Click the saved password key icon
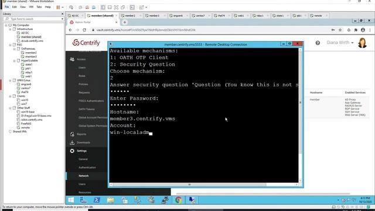Screen dimensions: 375x211 point(333,30)
